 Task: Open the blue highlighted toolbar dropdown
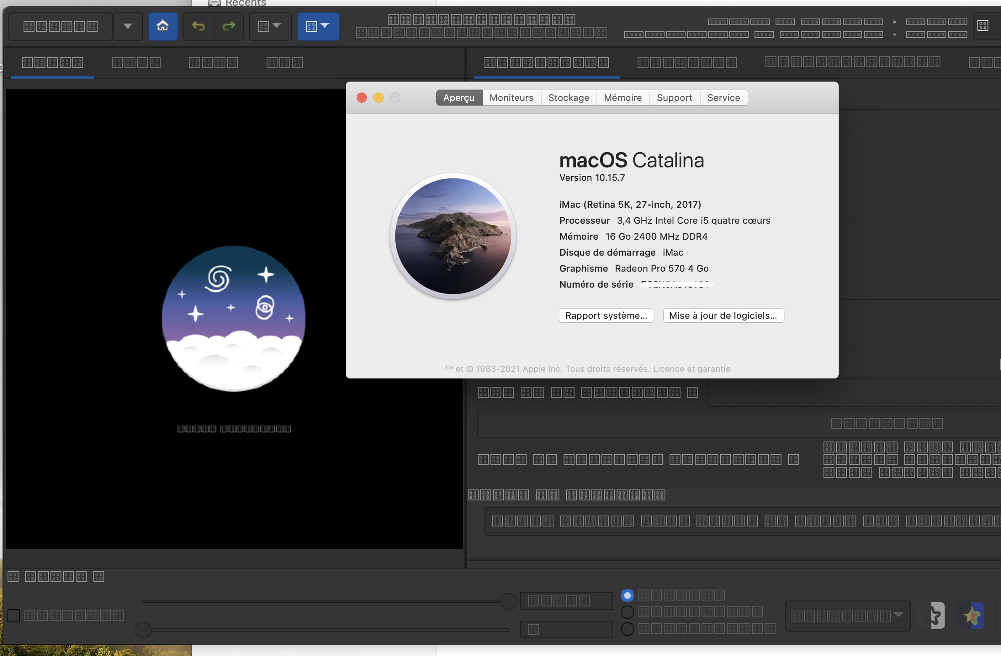click(318, 26)
